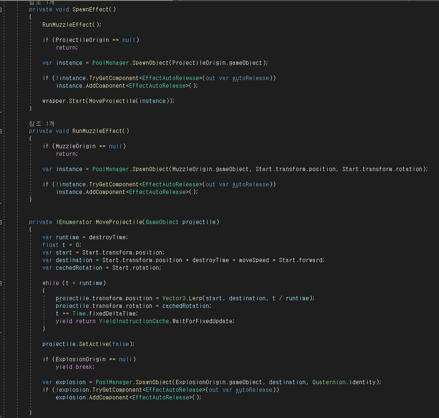Click the yield break statement
Viewport: 439px width, 418px height.
click(x=75, y=367)
